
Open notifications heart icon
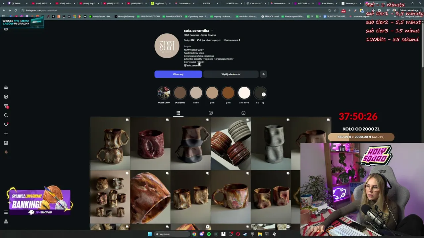click(x=6, y=125)
